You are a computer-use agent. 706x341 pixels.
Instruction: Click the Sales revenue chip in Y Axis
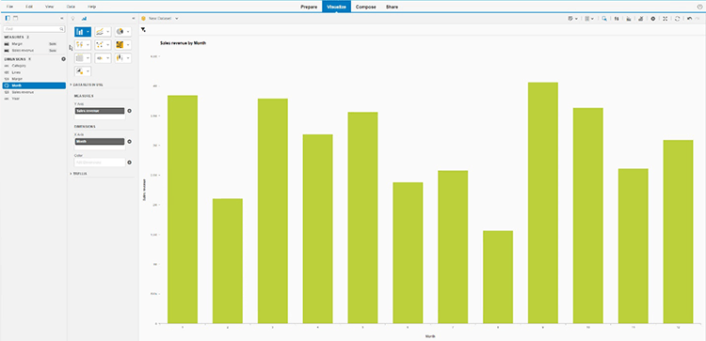tap(100, 111)
